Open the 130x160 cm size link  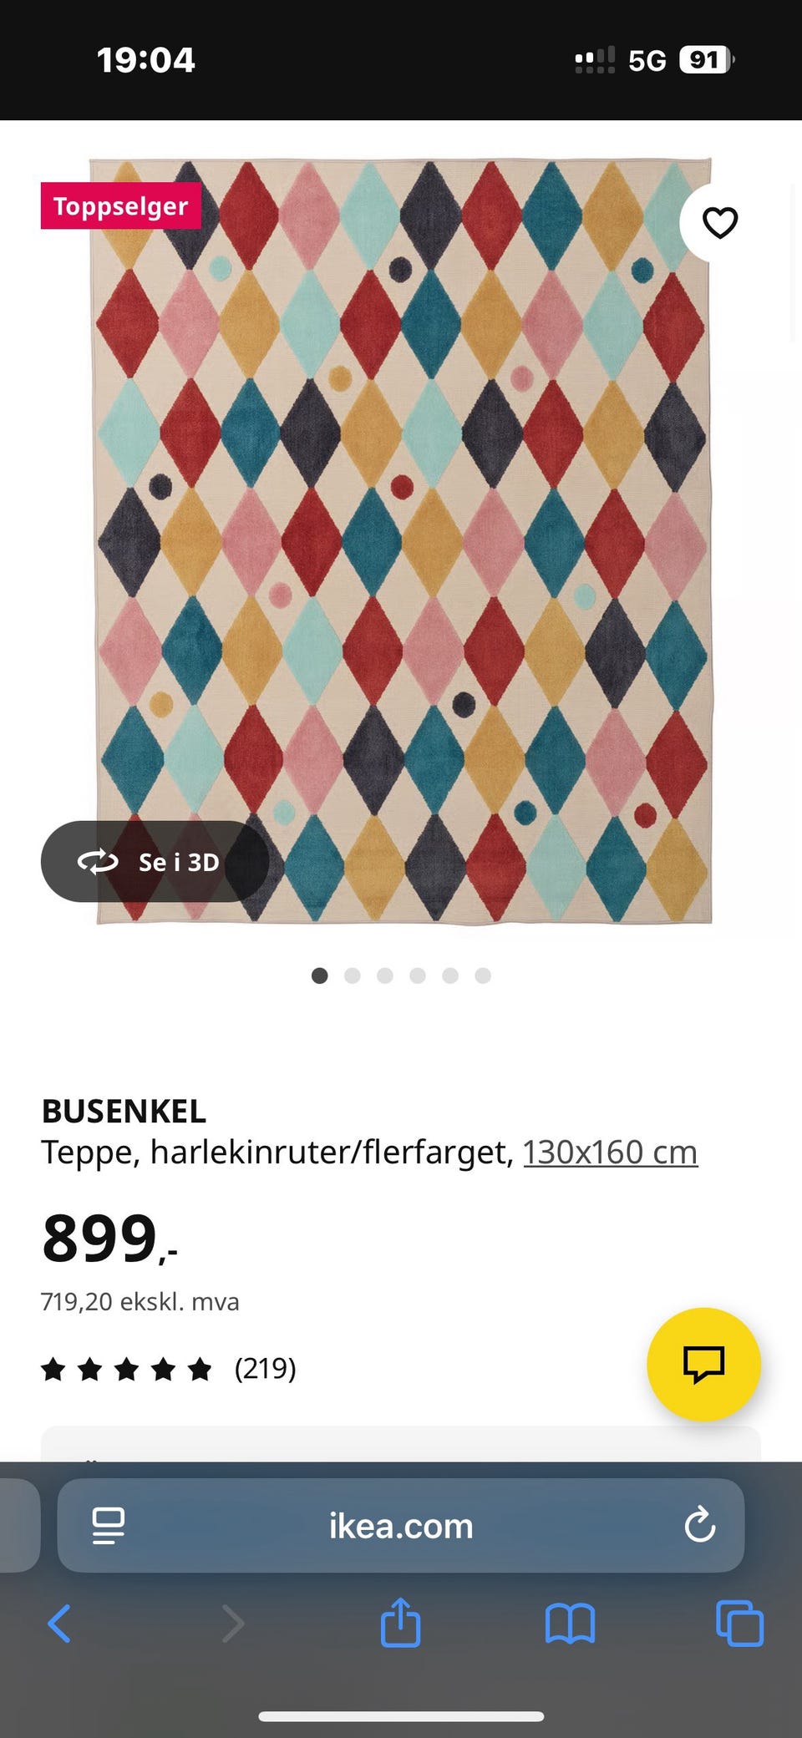point(610,1152)
